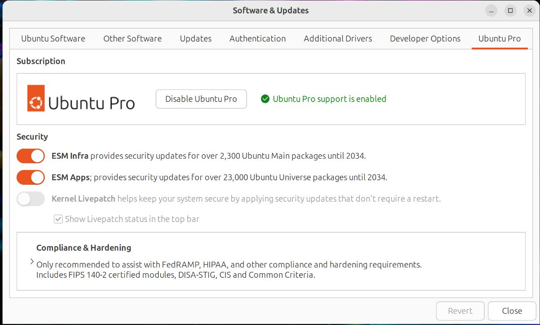Expand the Compliance & Hardening section
The image size is (540, 325).
click(x=31, y=262)
